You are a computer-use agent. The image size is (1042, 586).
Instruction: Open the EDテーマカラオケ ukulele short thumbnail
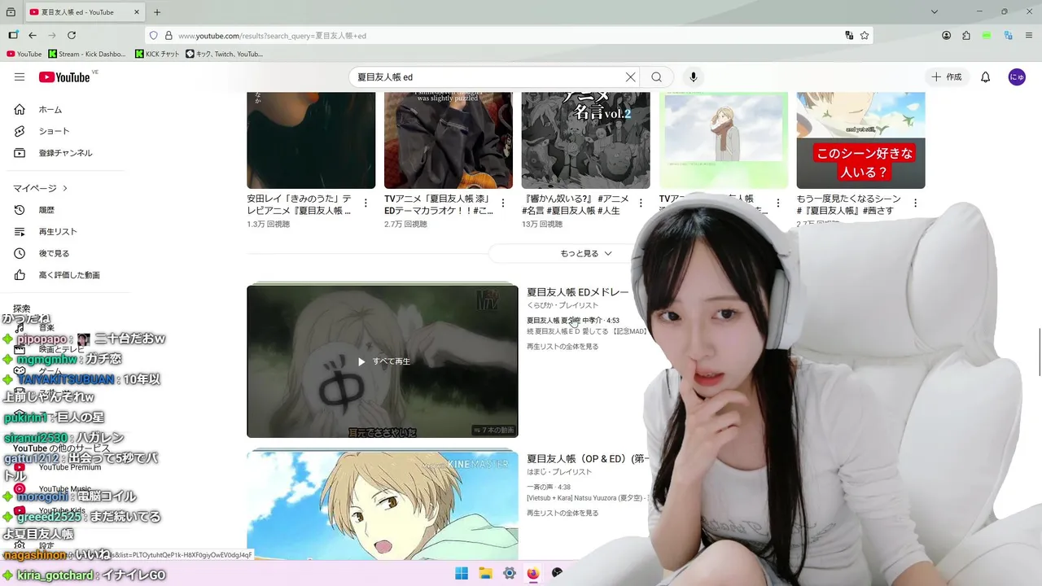tap(449, 140)
